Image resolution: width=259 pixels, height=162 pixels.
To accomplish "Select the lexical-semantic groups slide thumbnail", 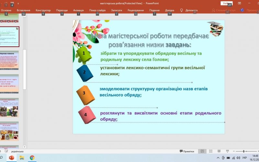I will click(9, 84).
